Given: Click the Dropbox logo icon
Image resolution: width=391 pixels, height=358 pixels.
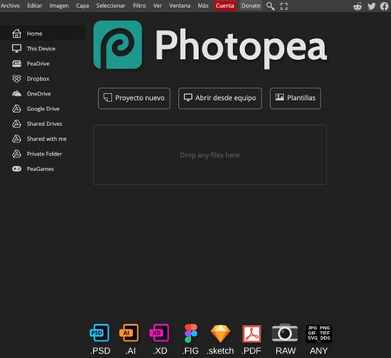Looking at the screenshot, I should coord(17,78).
